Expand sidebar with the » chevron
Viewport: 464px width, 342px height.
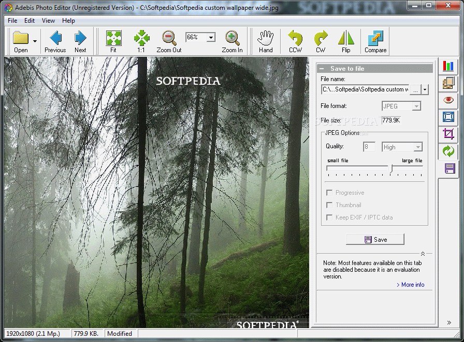click(449, 322)
